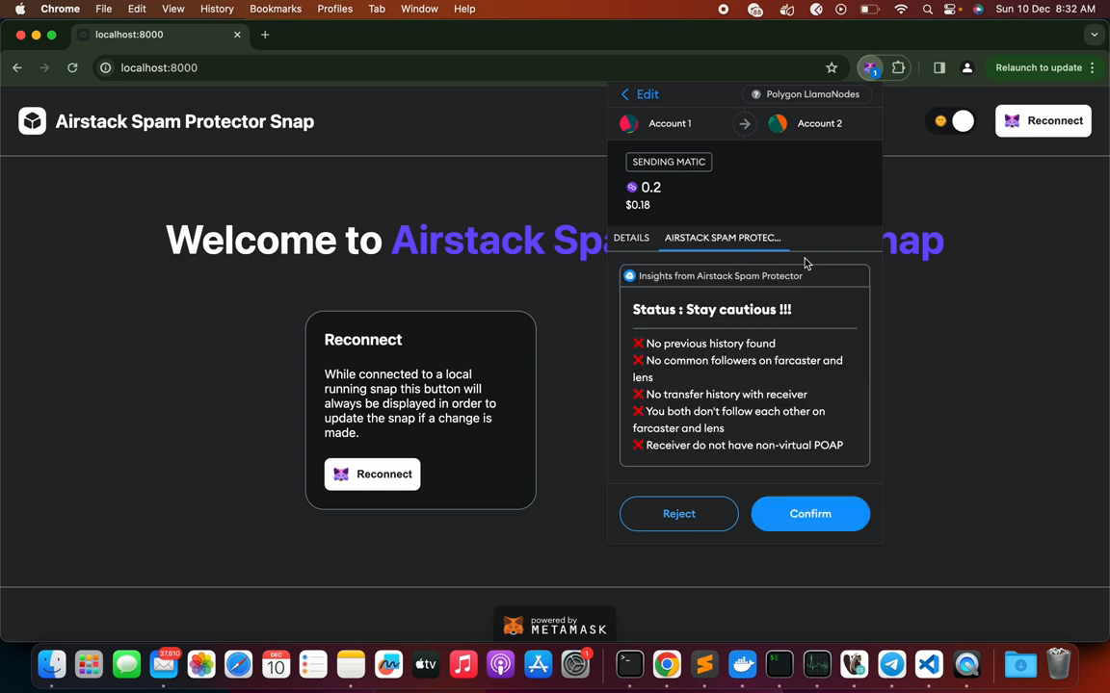1110x693 pixels.
Task: Click 'Receiver do not have non-virtual POAP' line
Action: (738, 445)
